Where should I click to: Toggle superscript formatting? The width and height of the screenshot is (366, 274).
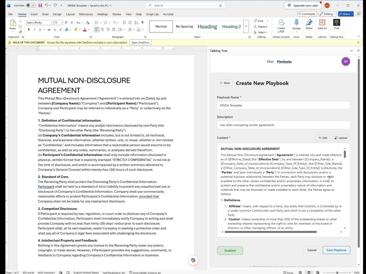pos(61,30)
